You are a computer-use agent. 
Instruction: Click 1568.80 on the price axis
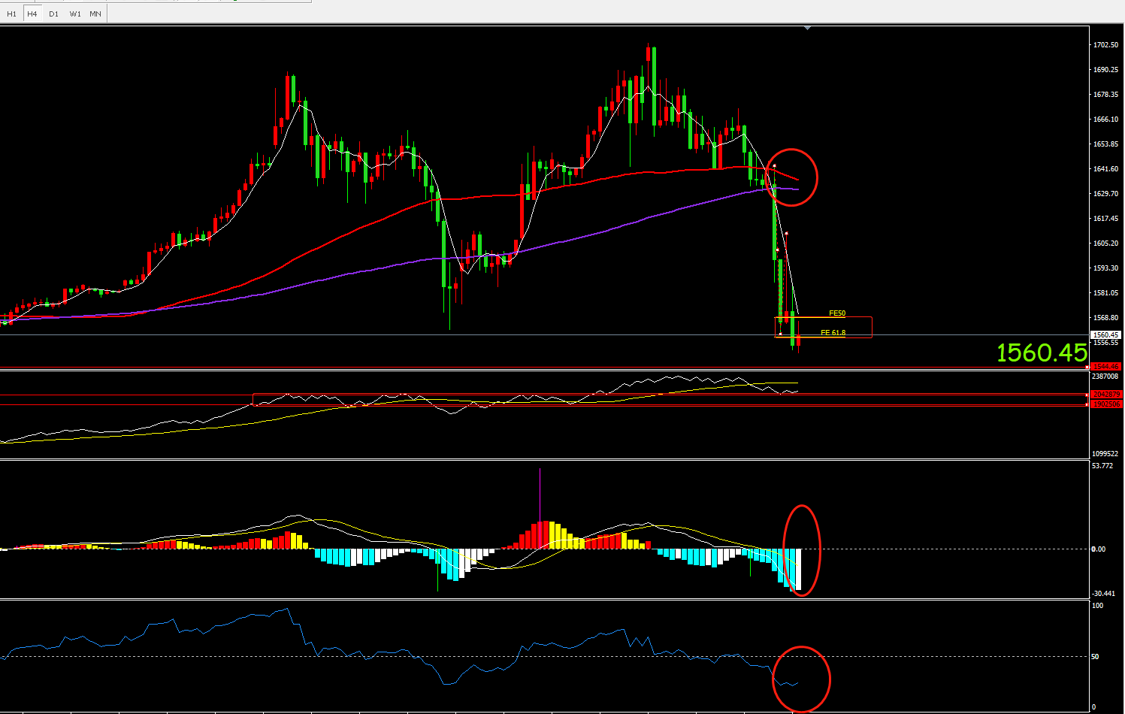[1105, 318]
